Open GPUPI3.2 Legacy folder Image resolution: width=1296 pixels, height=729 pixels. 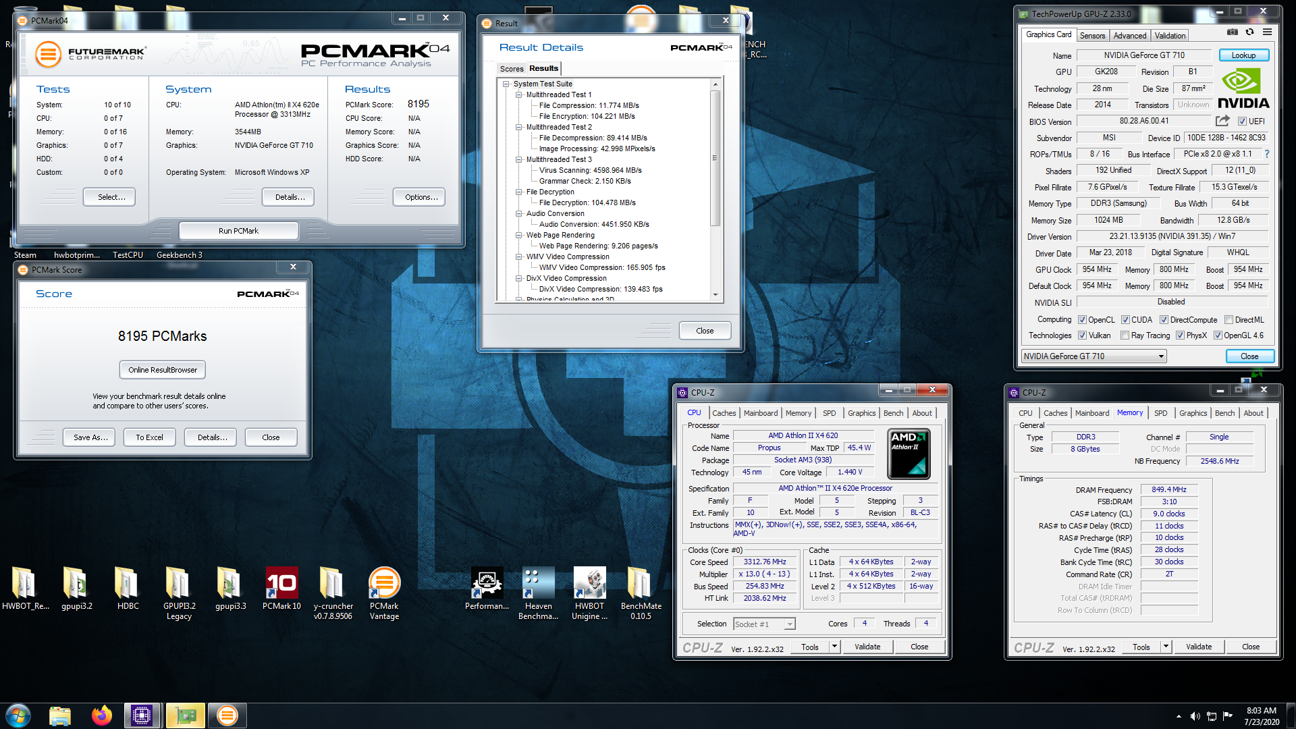pyautogui.click(x=179, y=593)
